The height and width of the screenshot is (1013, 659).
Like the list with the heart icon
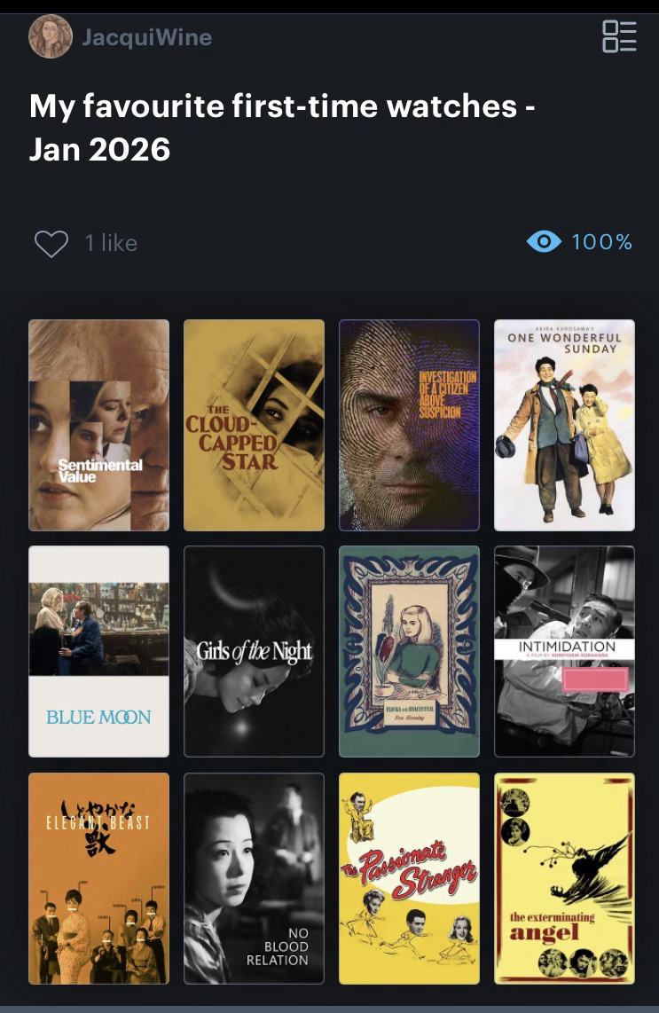click(x=51, y=244)
